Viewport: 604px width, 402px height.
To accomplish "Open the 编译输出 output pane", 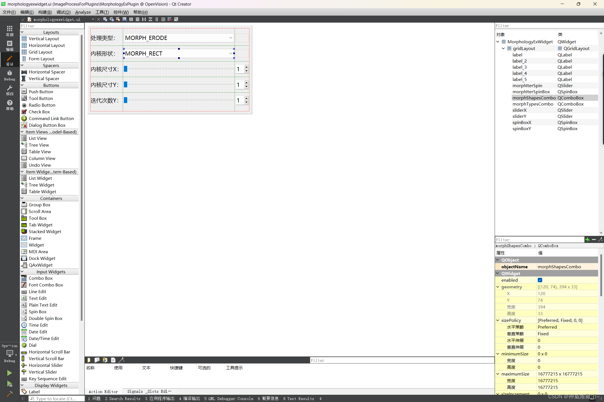I will 189,398.
